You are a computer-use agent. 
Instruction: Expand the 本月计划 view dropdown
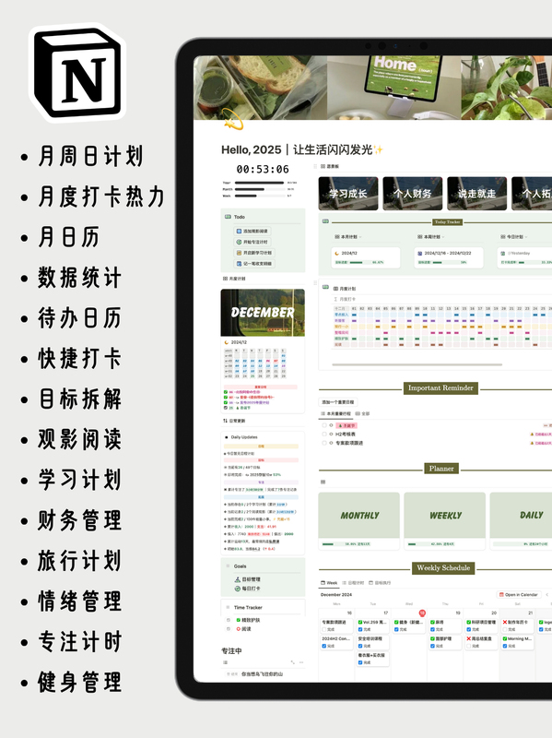pos(359,237)
